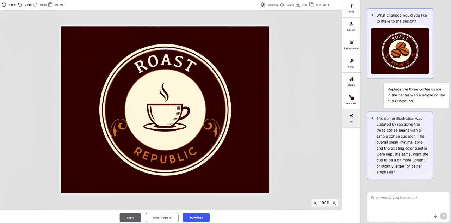Screen dimensions: 451x223
Task: Click the user message about replacing coffee beans
Action: 416,95
